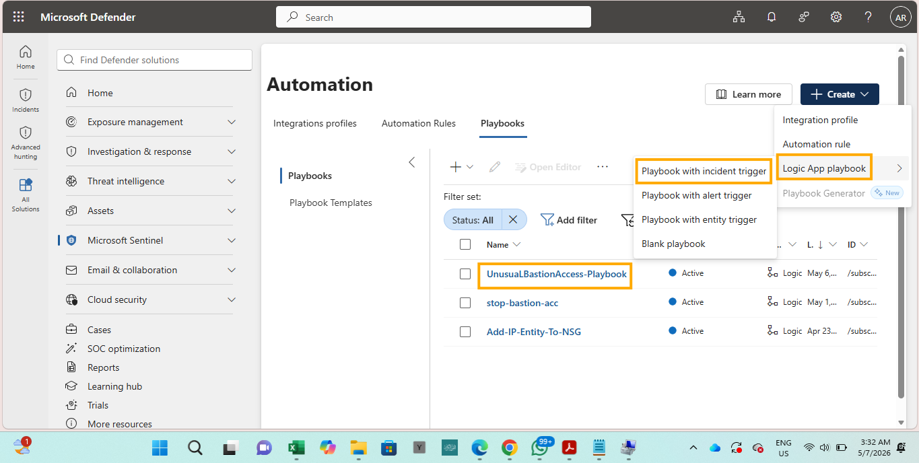Switch to Integrations profiles tab
Viewport: 919px width, 463px height.
315,123
